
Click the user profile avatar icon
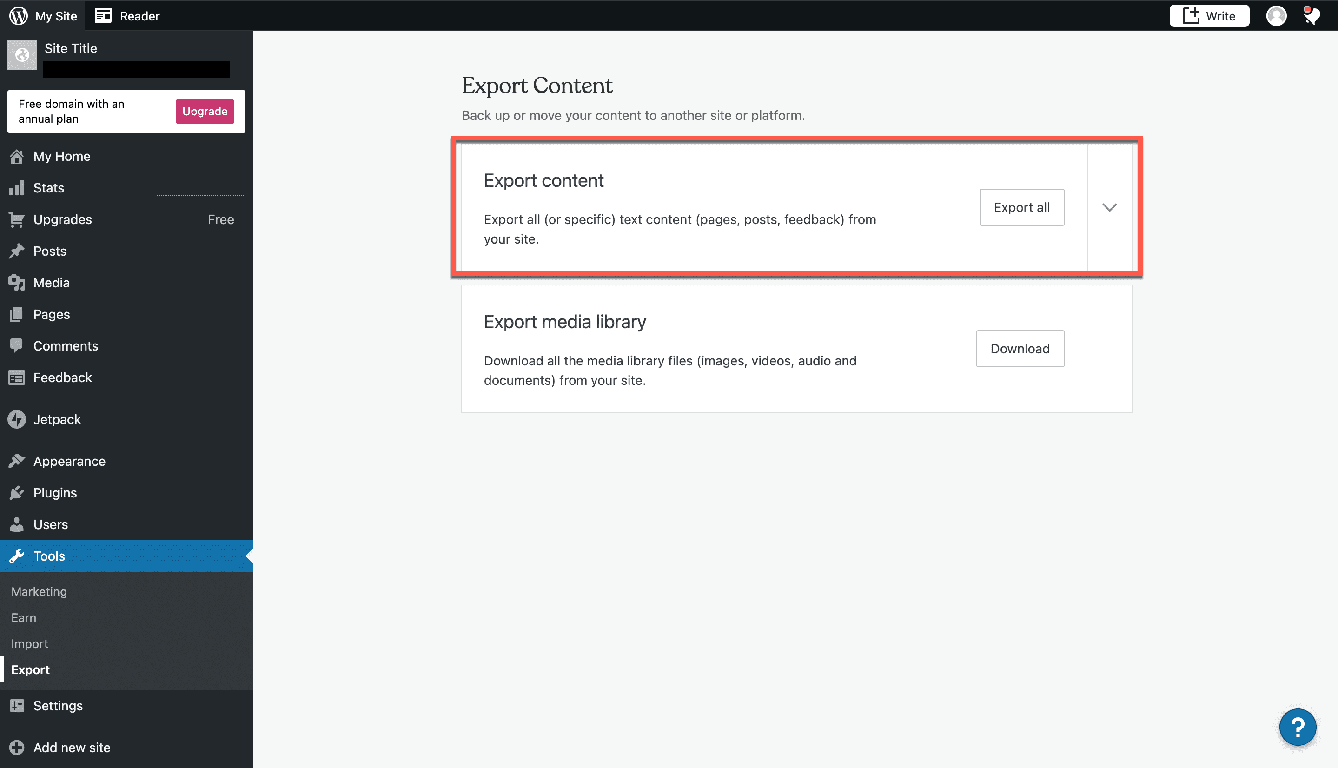click(1276, 15)
